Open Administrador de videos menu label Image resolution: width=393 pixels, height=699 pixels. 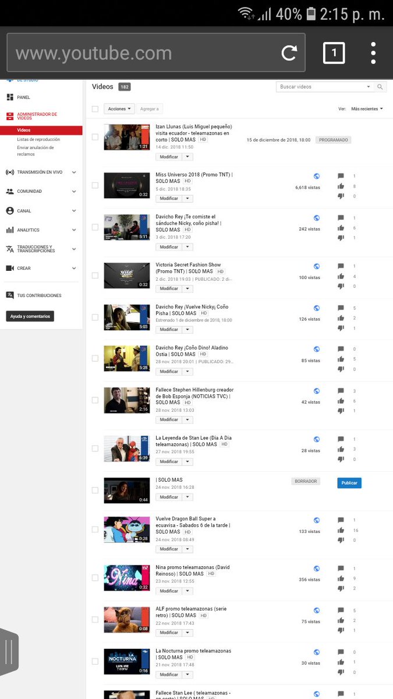coord(37,116)
